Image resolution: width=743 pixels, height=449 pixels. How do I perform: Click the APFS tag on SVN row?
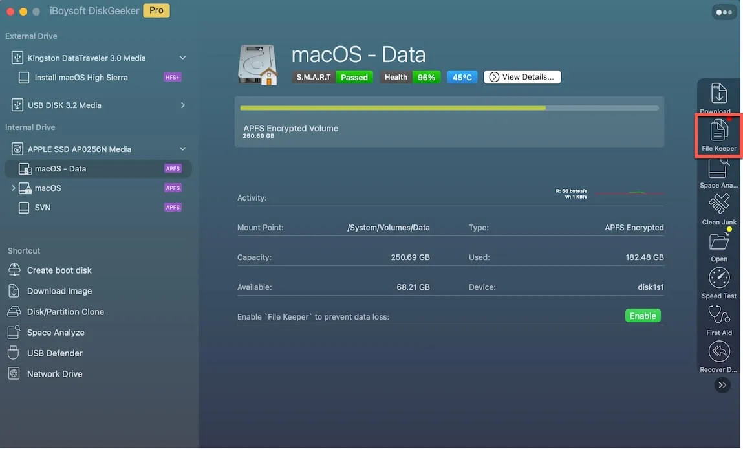(x=173, y=208)
